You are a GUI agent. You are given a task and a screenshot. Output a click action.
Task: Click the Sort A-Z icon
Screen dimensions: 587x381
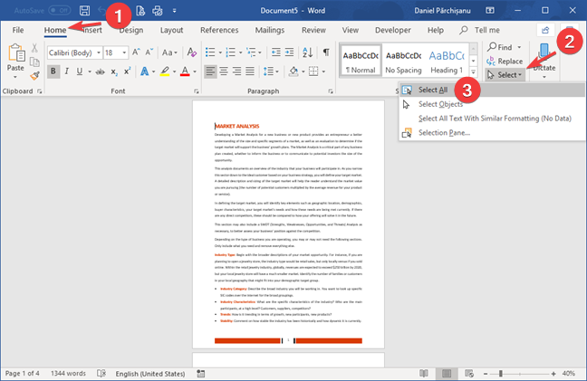tap(307, 52)
